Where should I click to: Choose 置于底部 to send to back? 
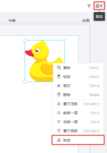78,131
